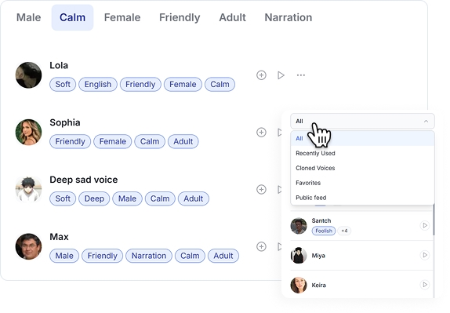This screenshot has width=450, height=313.
Task: Add Sophia voice with plus icon
Action: 261,133
